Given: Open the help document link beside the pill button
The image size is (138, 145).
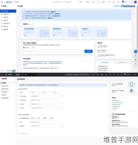Looking at the screenshot, I should [x=117, y=6].
